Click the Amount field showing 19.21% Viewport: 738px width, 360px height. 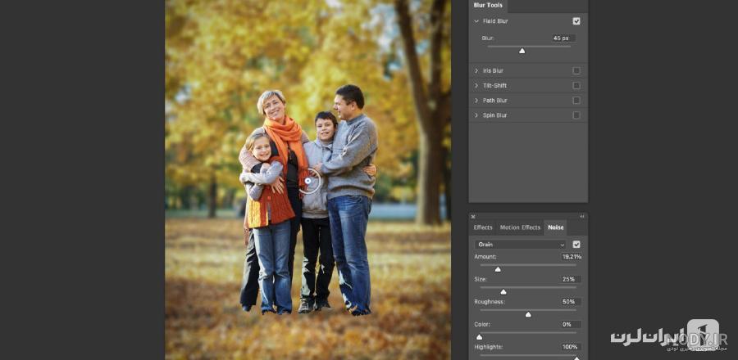[571, 257]
